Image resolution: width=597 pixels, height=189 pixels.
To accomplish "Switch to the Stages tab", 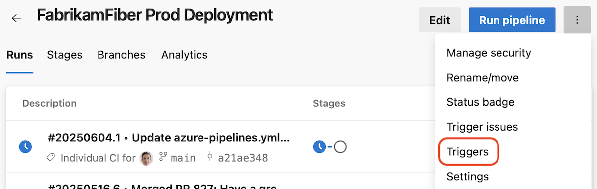I will tap(65, 55).
